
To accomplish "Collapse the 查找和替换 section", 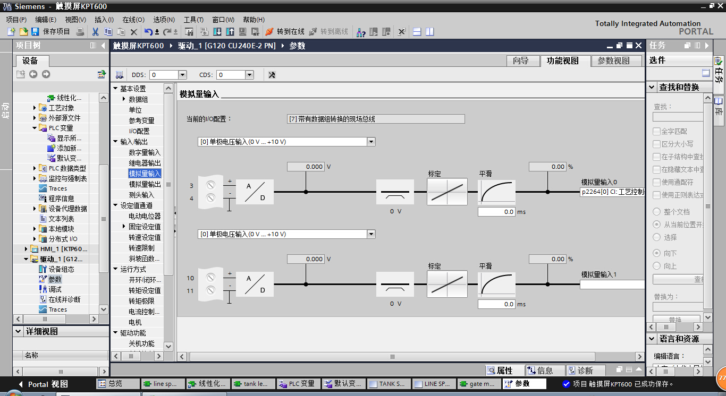I will pyautogui.click(x=652, y=87).
